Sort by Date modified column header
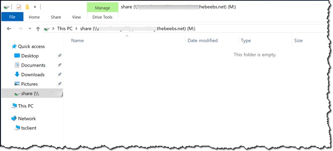Screen dimensions: 333x151 (x=202, y=41)
